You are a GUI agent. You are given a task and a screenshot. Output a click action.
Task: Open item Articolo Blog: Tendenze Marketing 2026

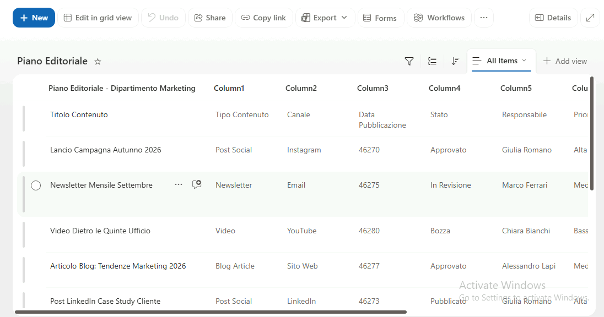coord(118,266)
